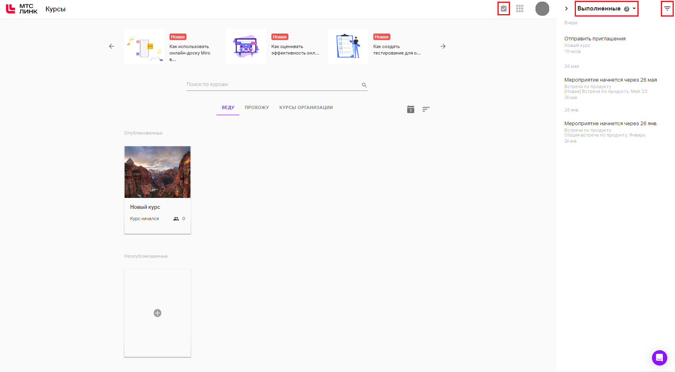This screenshot has width=675, height=372.
Task: Collapse the side panel with chevron
Action: (566, 8)
